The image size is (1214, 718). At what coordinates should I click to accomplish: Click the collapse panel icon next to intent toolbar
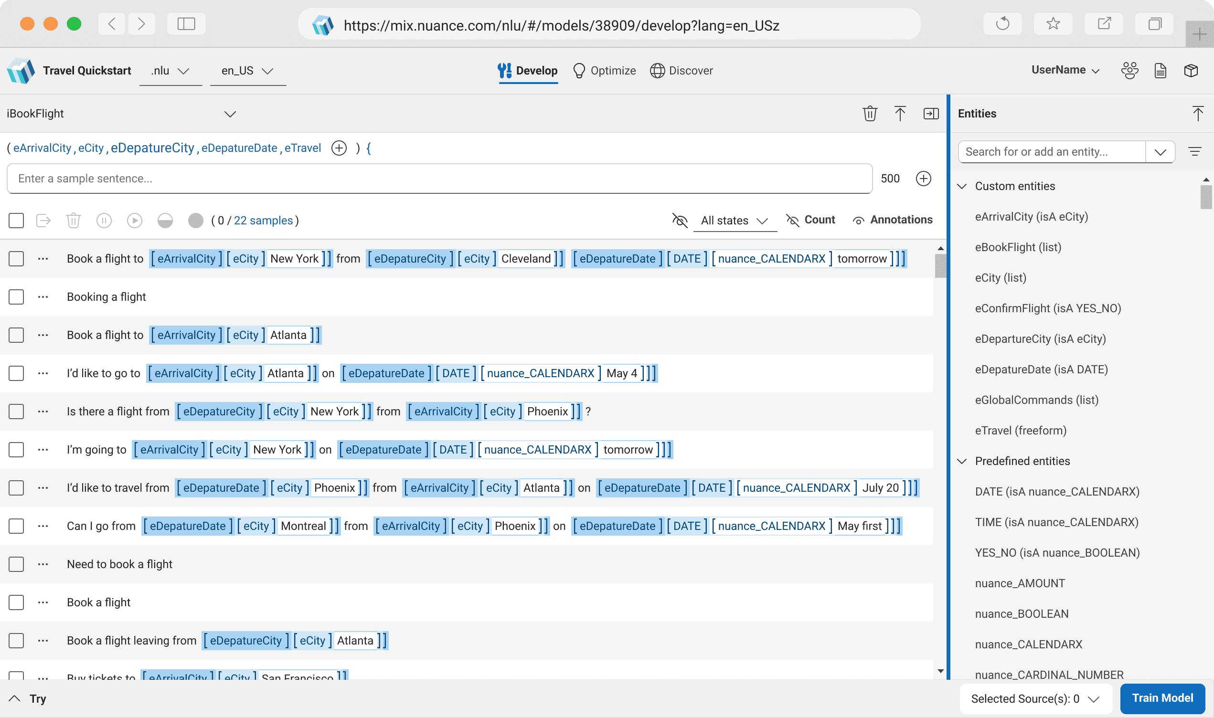(930, 114)
